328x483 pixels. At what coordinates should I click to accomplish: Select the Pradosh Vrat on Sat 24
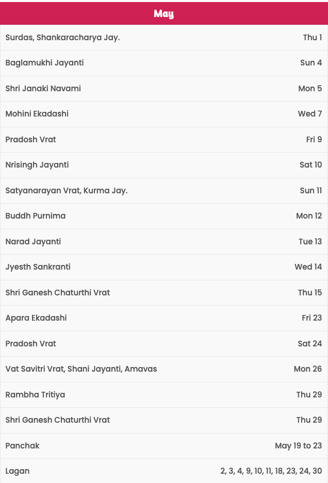[x=163, y=344]
